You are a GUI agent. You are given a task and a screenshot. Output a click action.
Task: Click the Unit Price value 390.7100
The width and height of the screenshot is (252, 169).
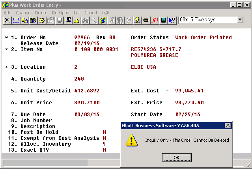[x=87, y=103]
